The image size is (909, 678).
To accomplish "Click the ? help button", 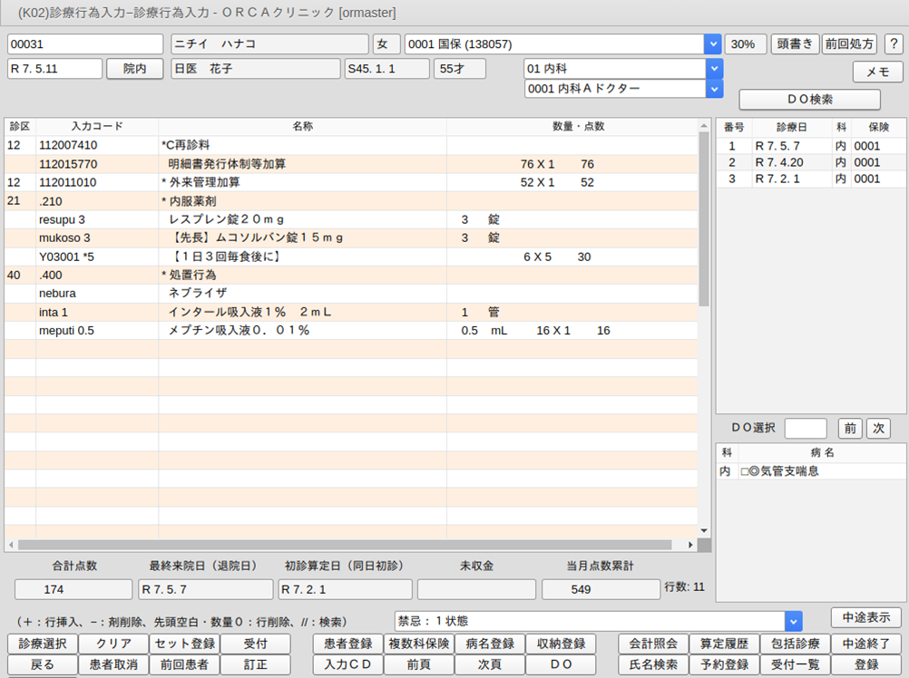I will coord(893,44).
